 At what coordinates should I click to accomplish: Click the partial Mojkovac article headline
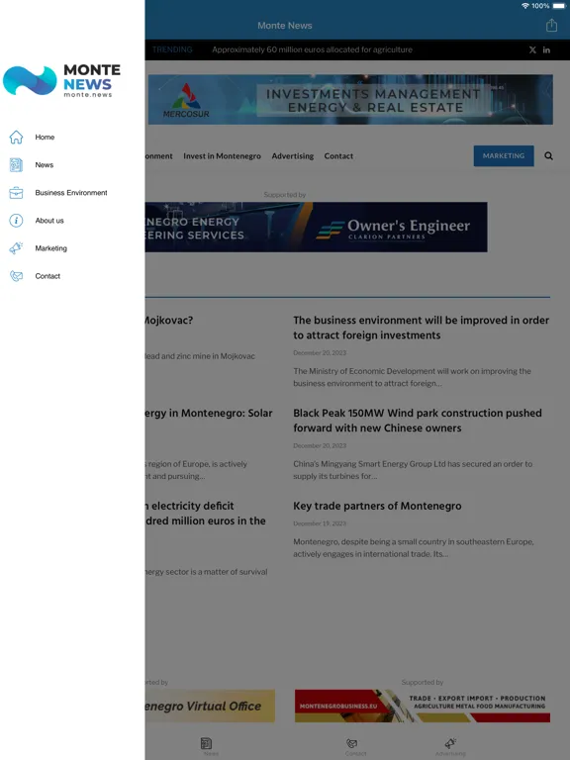(x=168, y=320)
